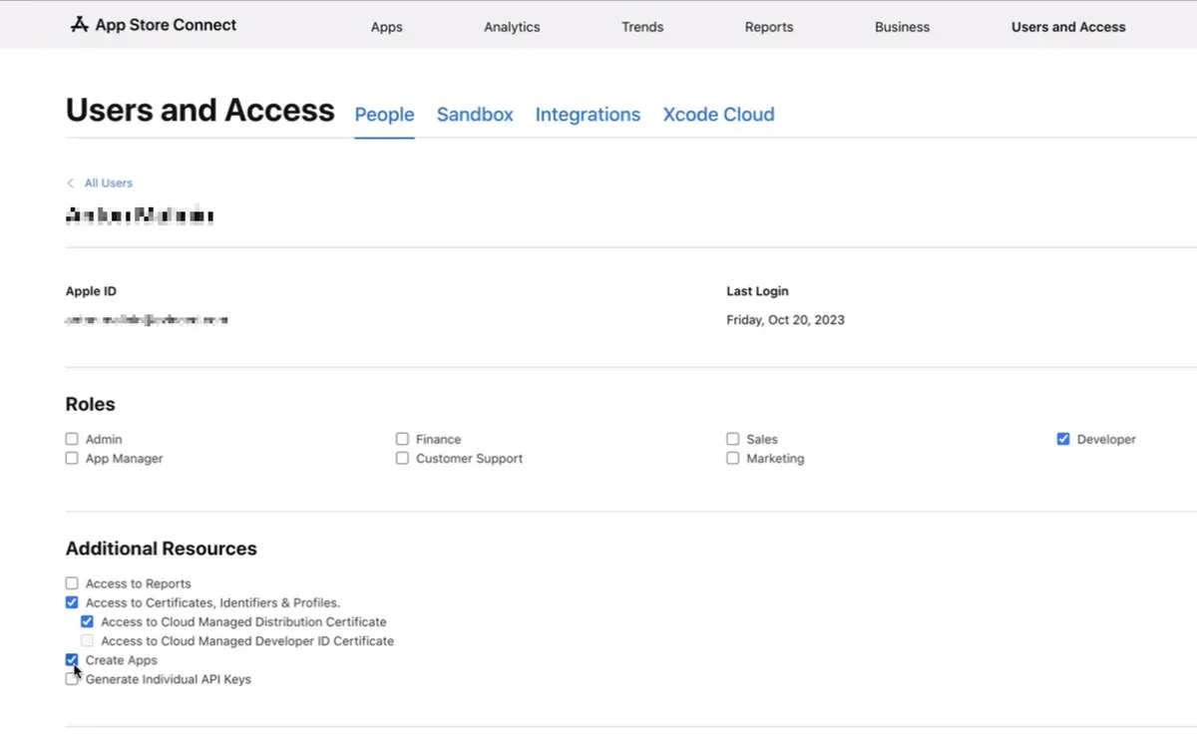1197x734 pixels.
Task: Check the Sales role box
Action: coord(733,439)
